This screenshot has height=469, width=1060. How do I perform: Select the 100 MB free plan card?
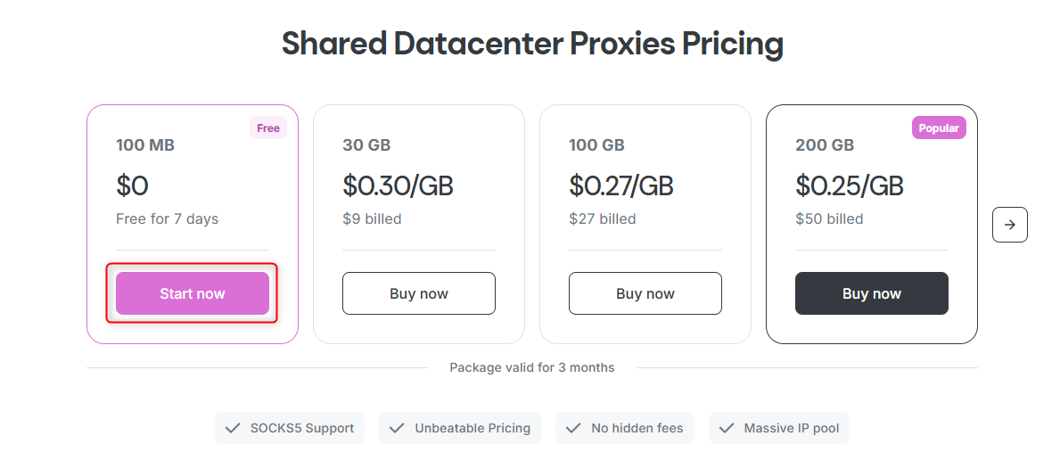pyautogui.click(x=192, y=178)
